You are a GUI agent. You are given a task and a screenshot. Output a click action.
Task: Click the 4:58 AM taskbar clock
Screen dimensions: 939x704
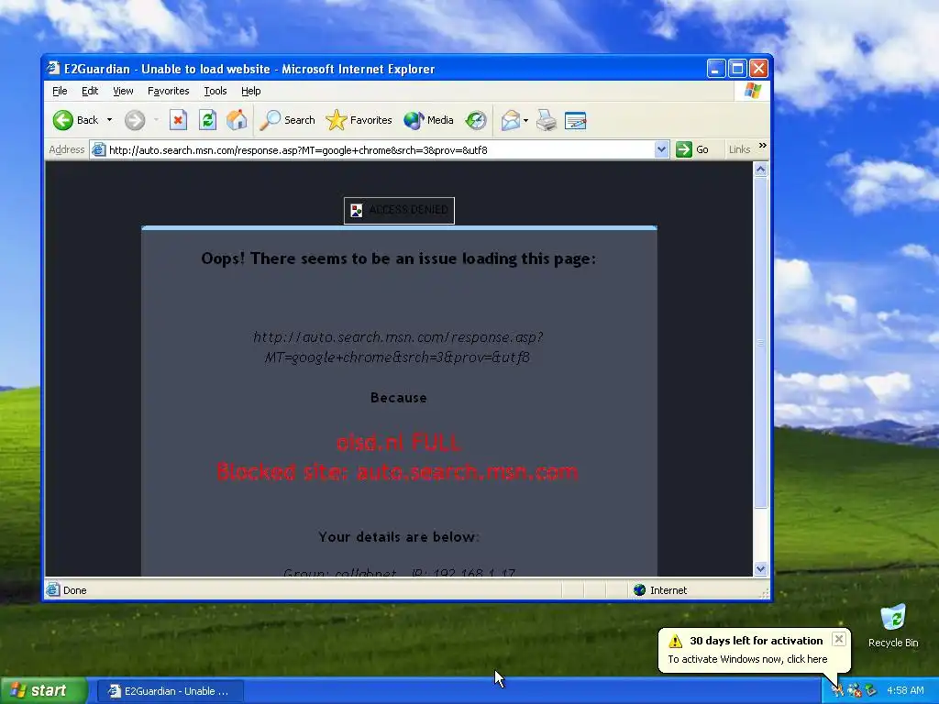click(905, 691)
